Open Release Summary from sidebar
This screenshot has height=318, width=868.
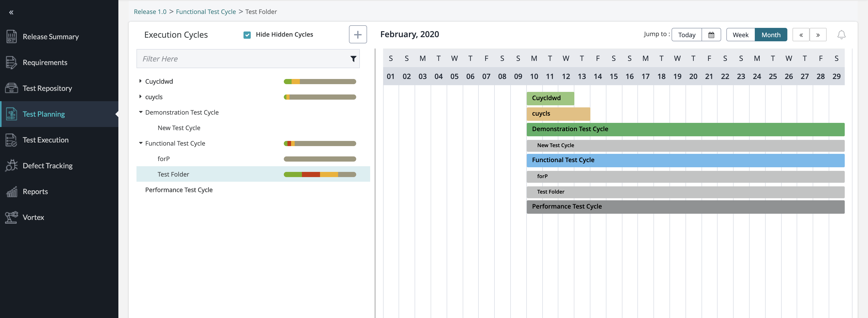pos(51,37)
